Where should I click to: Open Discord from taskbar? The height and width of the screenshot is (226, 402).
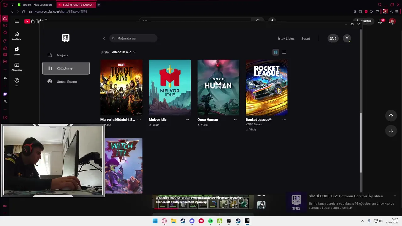click(192, 221)
